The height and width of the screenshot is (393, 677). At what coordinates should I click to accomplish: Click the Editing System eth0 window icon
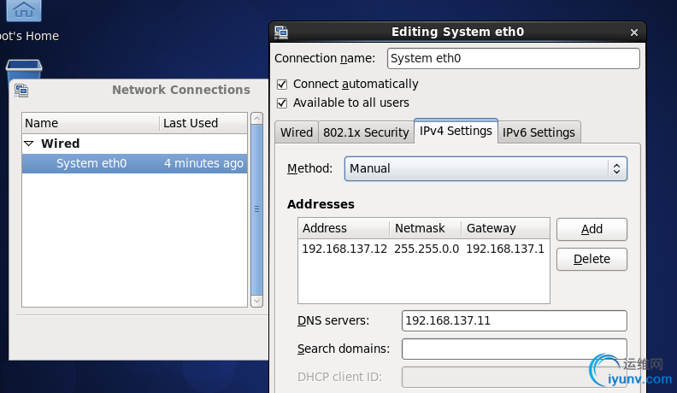(281, 32)
